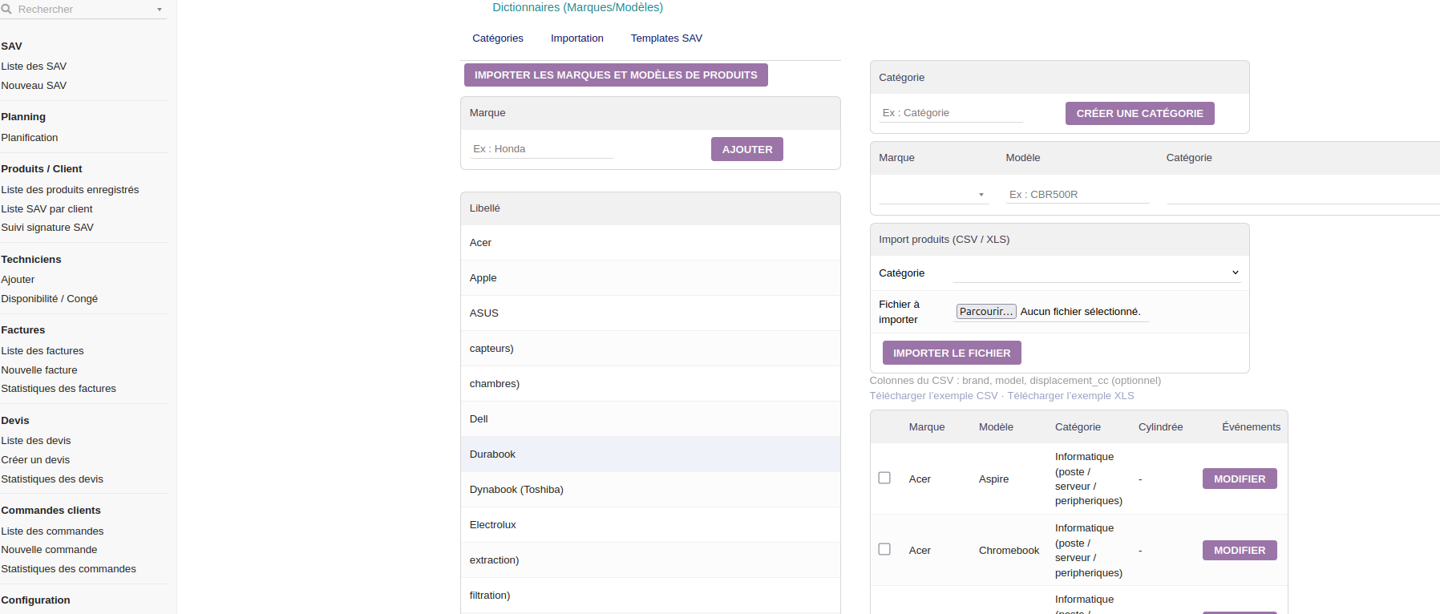Open the import Catégorie dropdown
1440x614 pixels.
click(1096, 273)
